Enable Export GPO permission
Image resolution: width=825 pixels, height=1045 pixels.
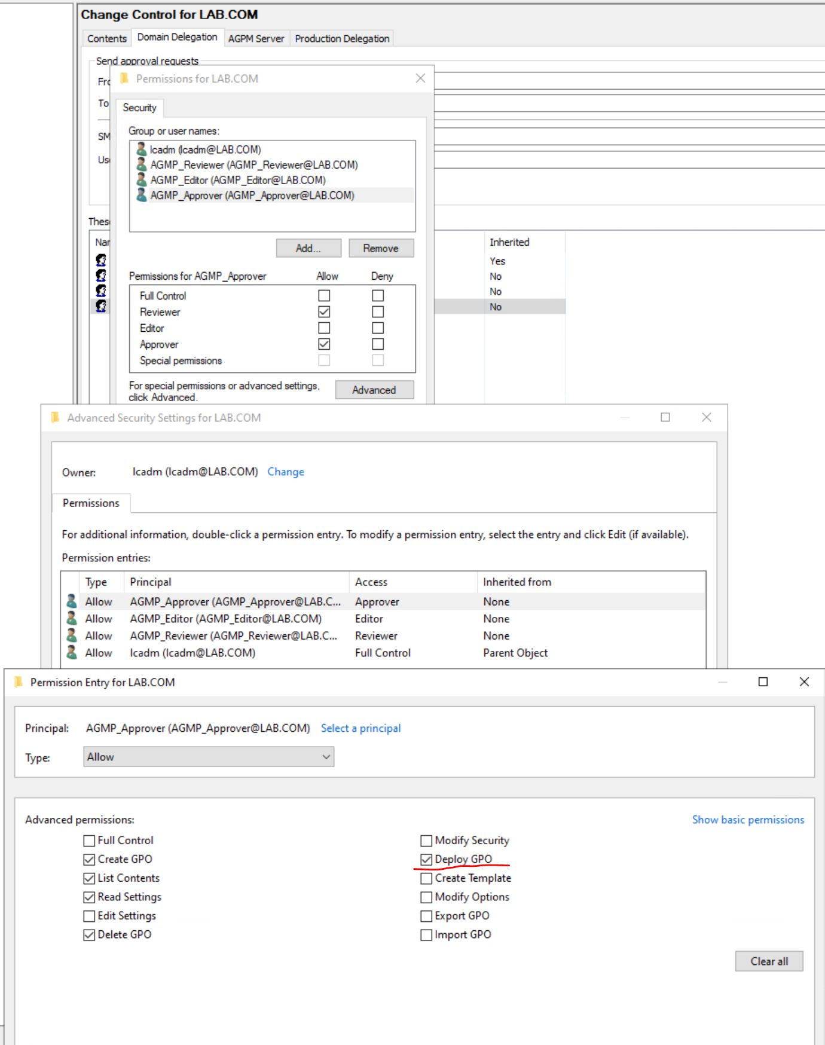pyautogui.click(x=426, y=916)
